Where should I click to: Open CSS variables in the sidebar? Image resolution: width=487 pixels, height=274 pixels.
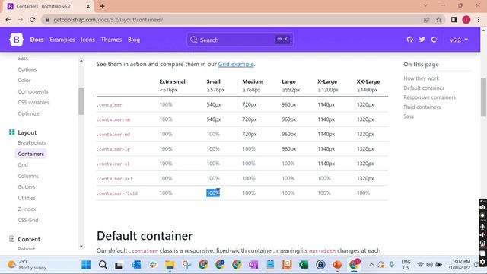[x=33, y=102]
